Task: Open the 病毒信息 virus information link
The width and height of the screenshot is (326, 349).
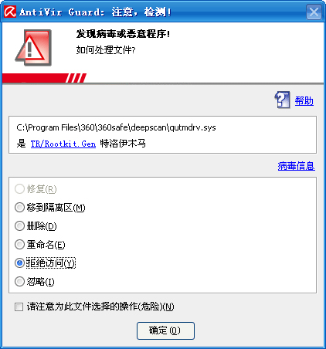Action: [297, 166]
